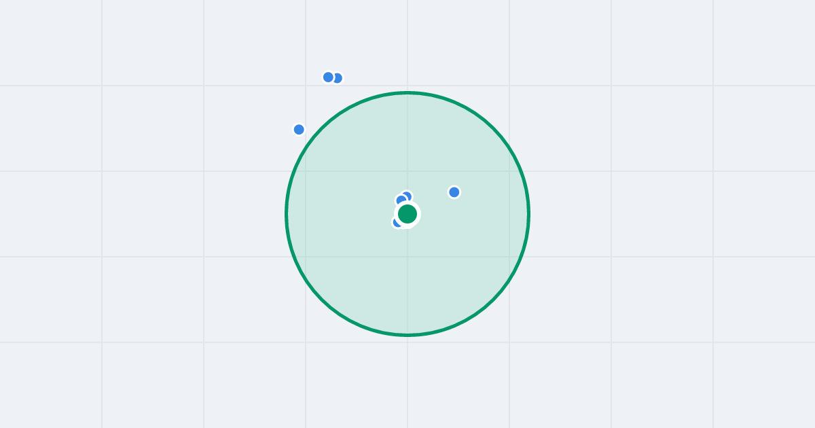Click shaded area between green marker and isolated dot
Viewport: 815px width, 428px height.
(x=432, y=204)
